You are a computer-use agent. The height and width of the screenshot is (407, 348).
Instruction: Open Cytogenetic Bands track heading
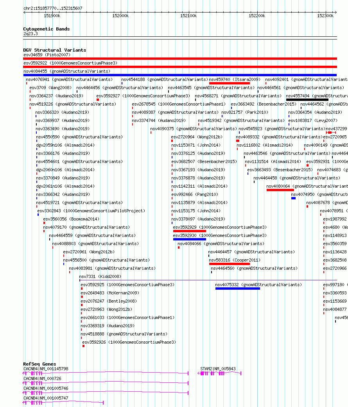click(47, 29)
